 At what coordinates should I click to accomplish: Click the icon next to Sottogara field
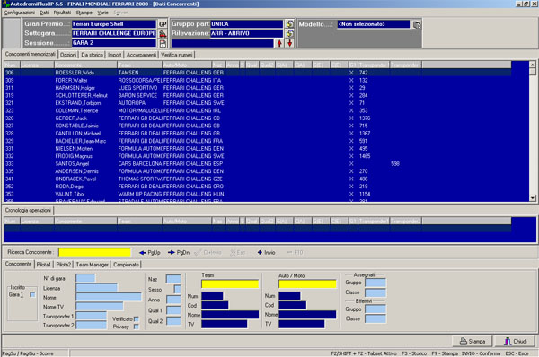click(163, 34)
